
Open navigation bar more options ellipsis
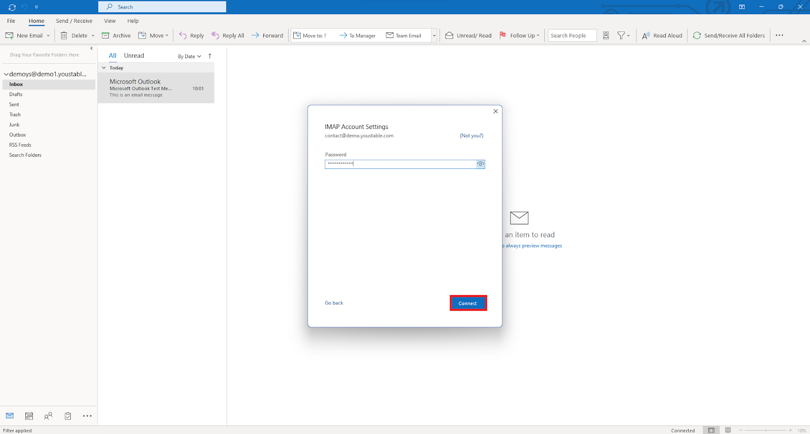pyautogui.click(x=87, y=416)
